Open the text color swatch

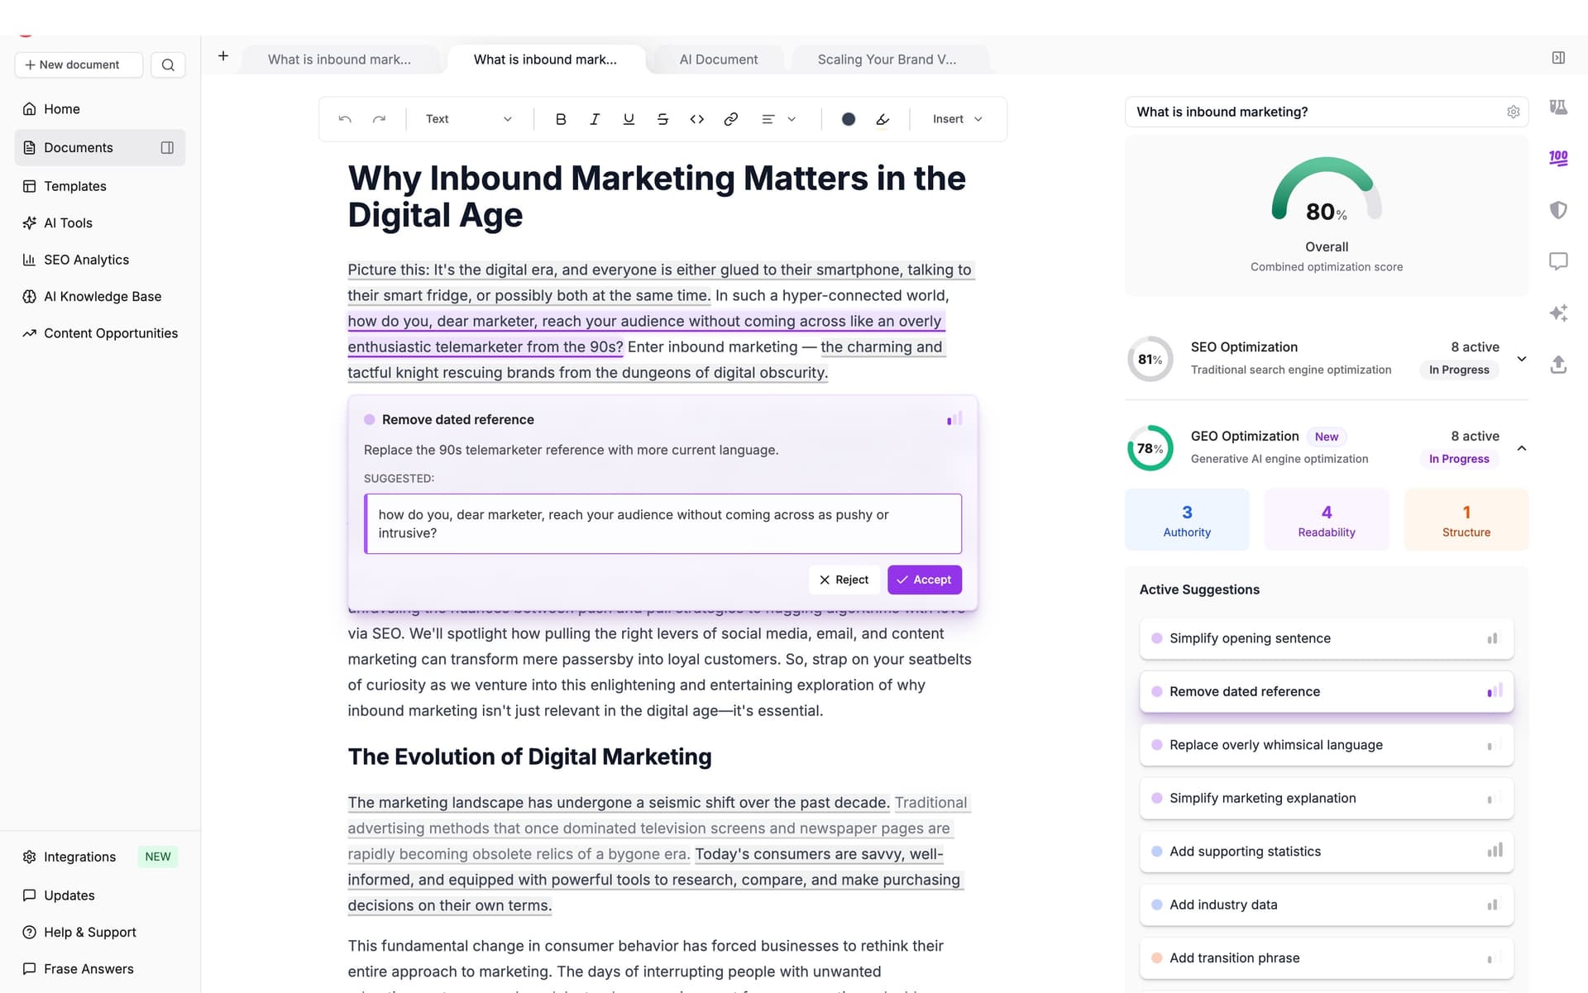848,119
